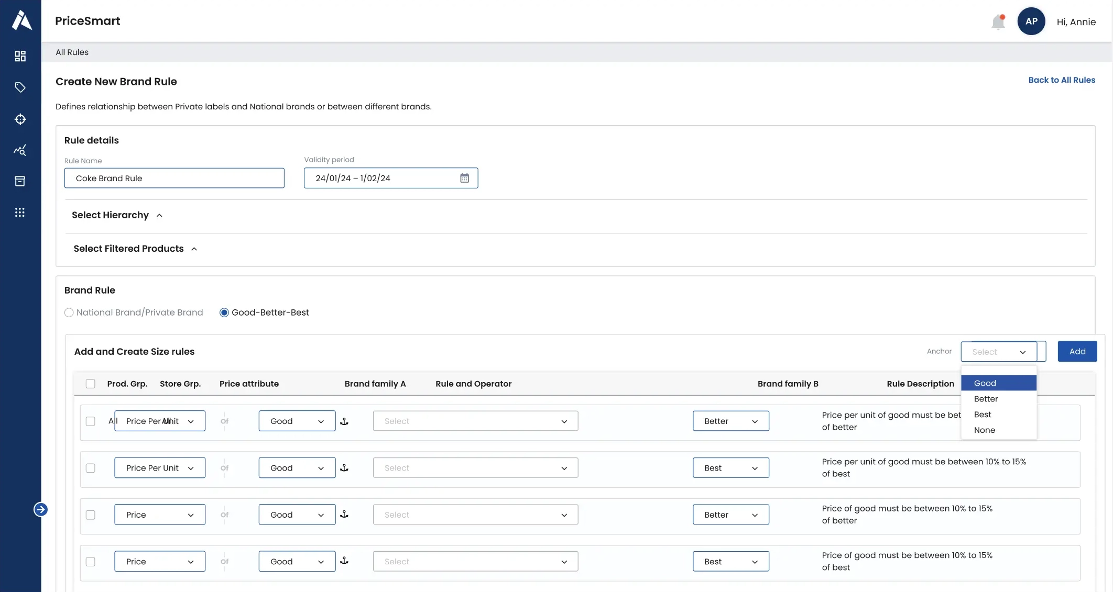The image size is (1113, 592).
Task: Open Brand family A Good dropdown, fourth row
Action: pos(297,561)
